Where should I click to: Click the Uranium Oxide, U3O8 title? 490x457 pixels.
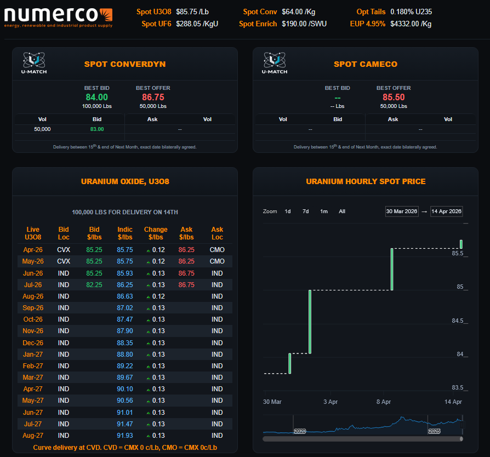point(125,181)
